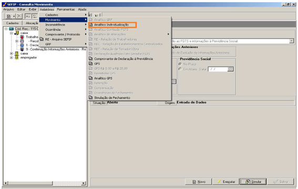Image resolution: width=298 pixels, height=189 pixels.
Task: Expand the empregador tree node
Action: pos(12,58)
